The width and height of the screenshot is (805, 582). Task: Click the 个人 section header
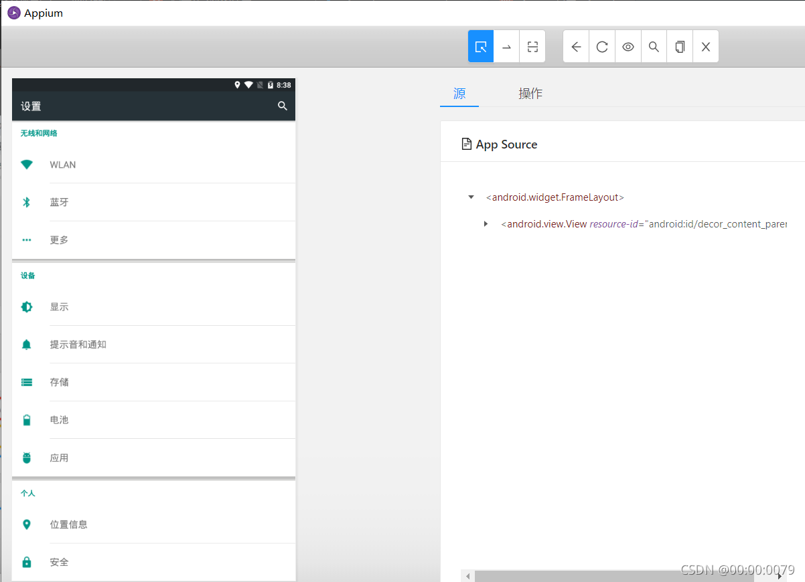click(27, 493)
